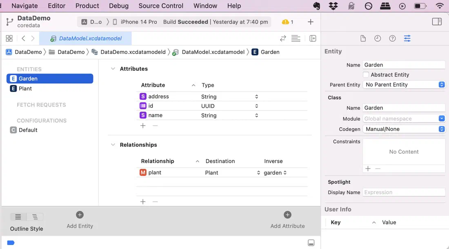Open the History inspector clock icon
Viewport: 449px width, 249px height.
378,38
